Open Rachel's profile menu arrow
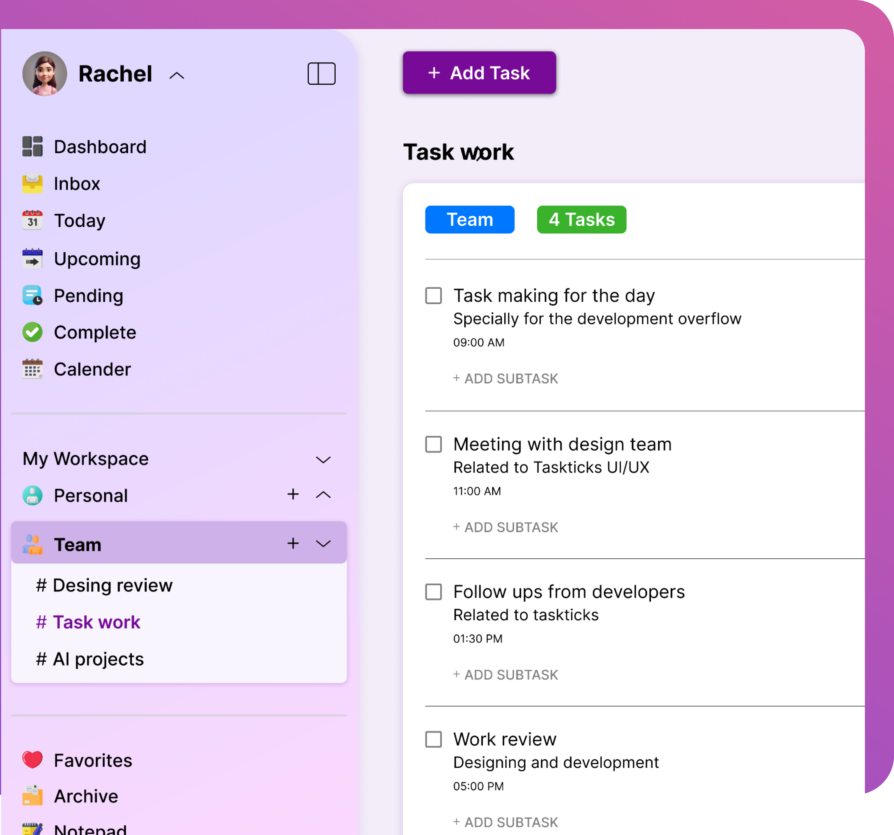The image size is (894, 835). click(177, 75)
